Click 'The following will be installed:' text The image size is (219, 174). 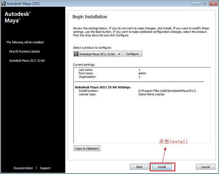(x=25, y=42)
